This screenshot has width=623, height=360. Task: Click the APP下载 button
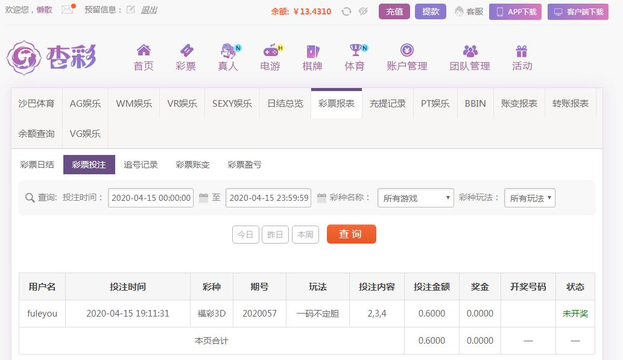pyautogui.click(x=515, y=11)
